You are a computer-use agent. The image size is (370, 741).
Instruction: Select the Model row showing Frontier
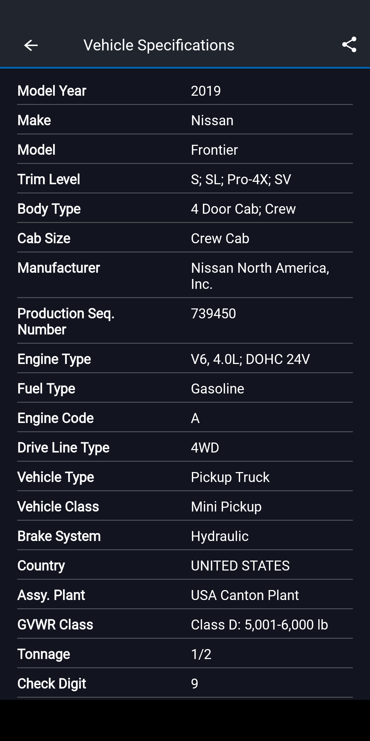tap(185, 149)
